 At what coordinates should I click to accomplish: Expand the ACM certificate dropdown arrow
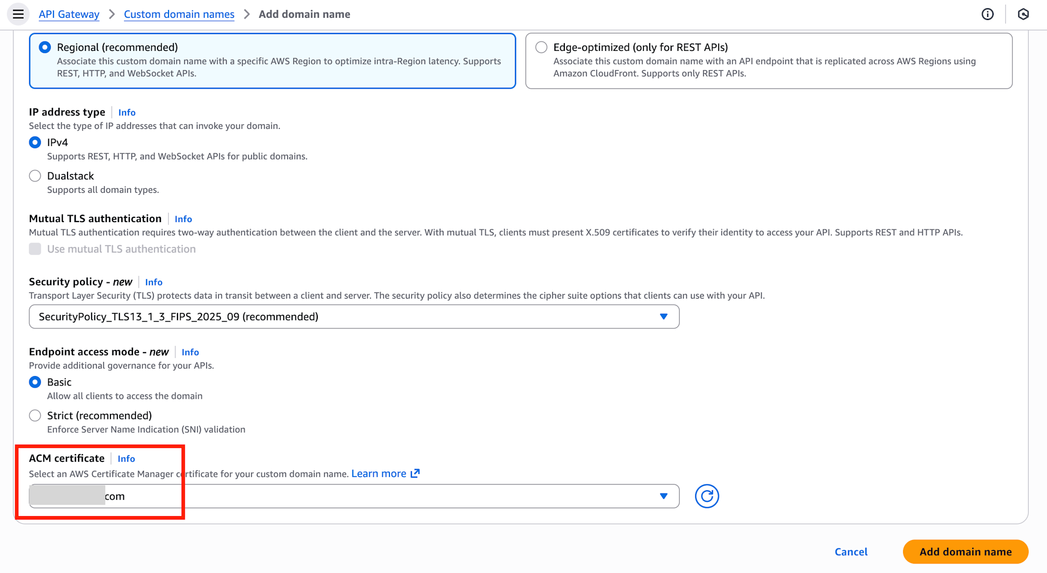(663, 496)
